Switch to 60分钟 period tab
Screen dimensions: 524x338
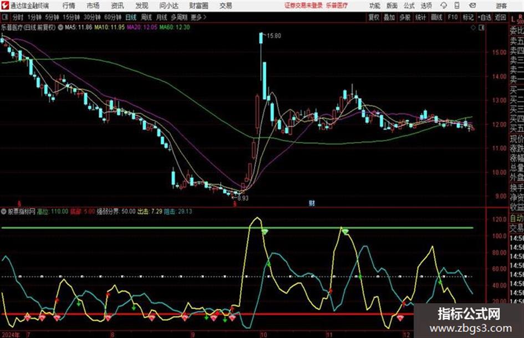(113, 17)
